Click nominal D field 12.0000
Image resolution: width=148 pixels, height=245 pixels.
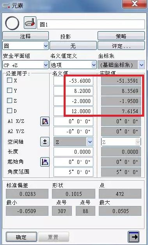pos(73,111)
